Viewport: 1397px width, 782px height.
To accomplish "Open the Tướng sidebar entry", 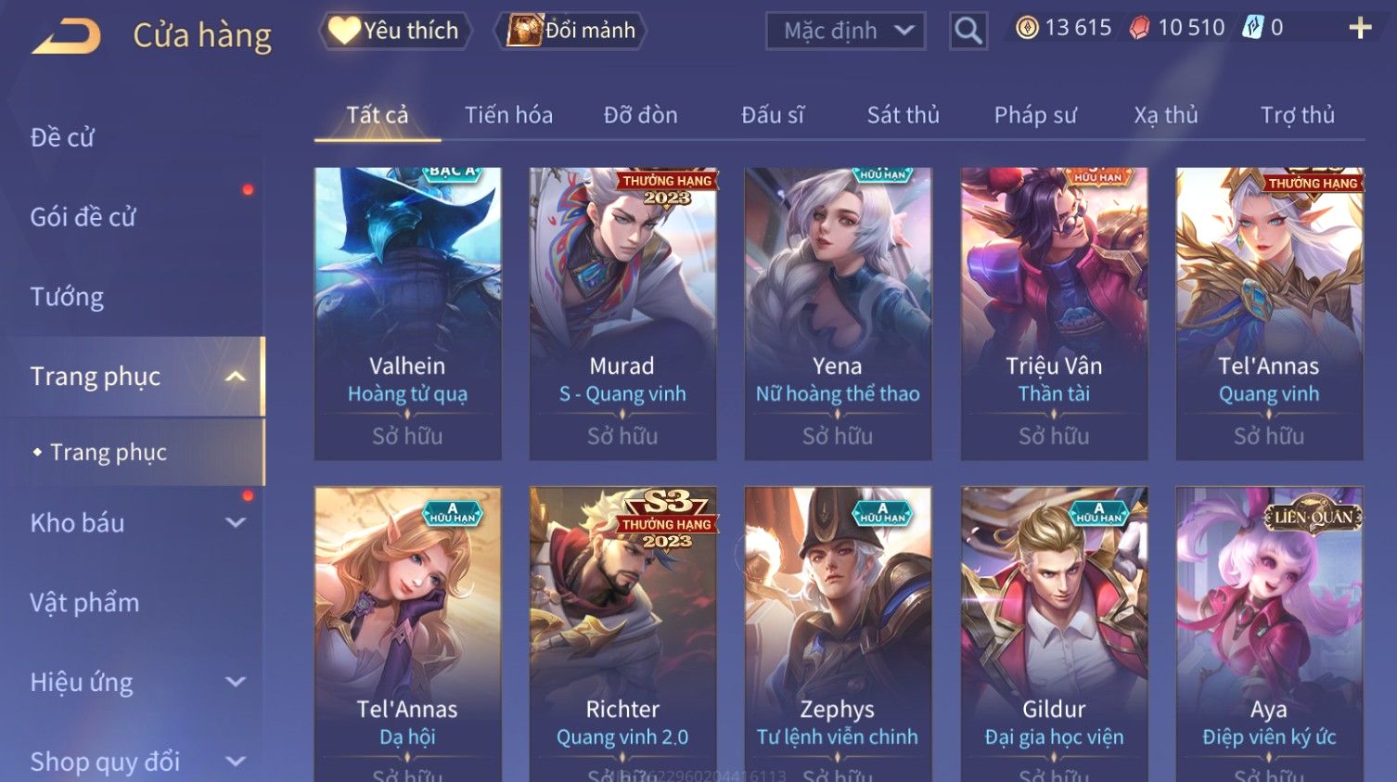I will pyautogui.click(x=67, y=297).
